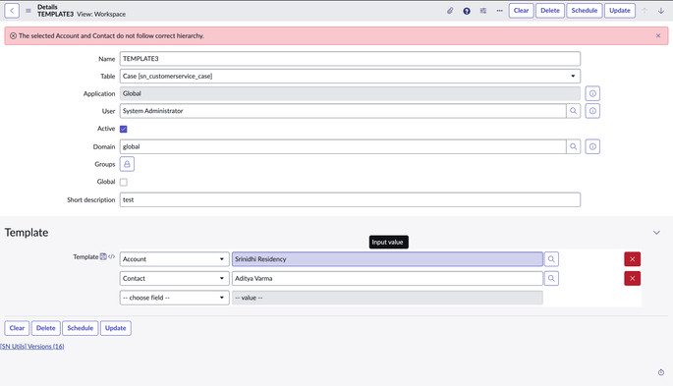The width and height of the screenshot is (673, 386).
Task: Open the more options ellipsis icon
Action: coord(500,11)
